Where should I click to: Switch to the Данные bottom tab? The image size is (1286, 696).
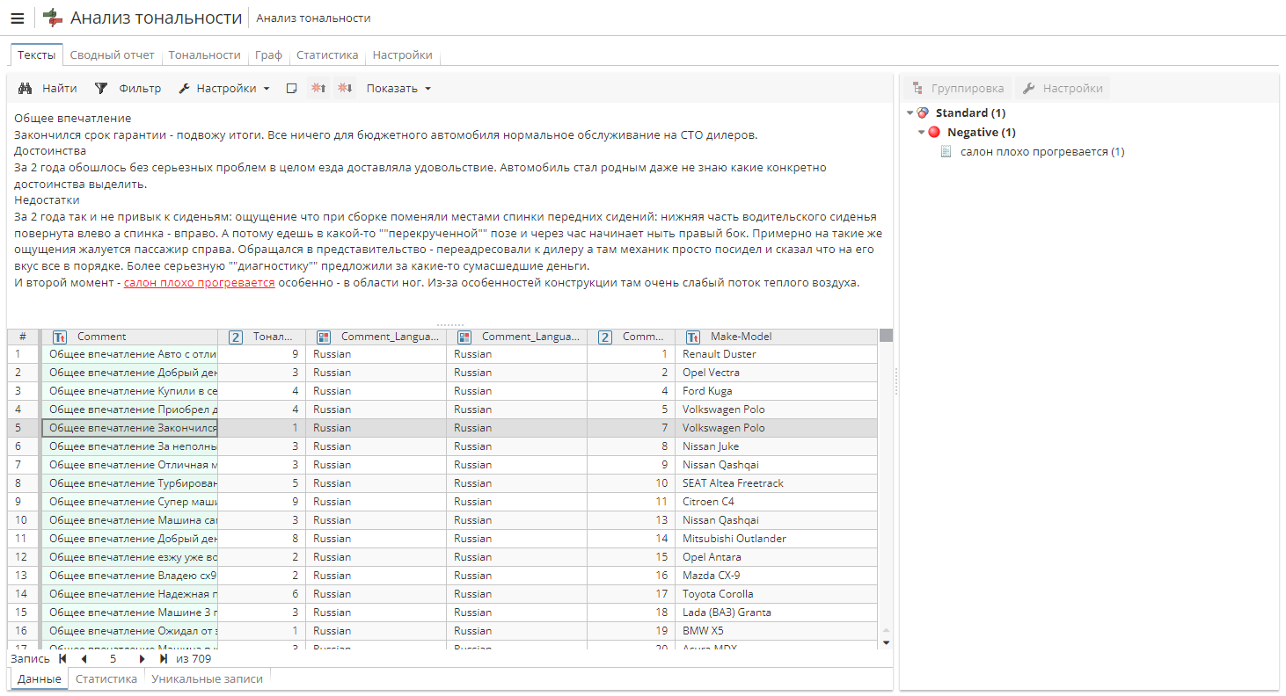[40, 679]
